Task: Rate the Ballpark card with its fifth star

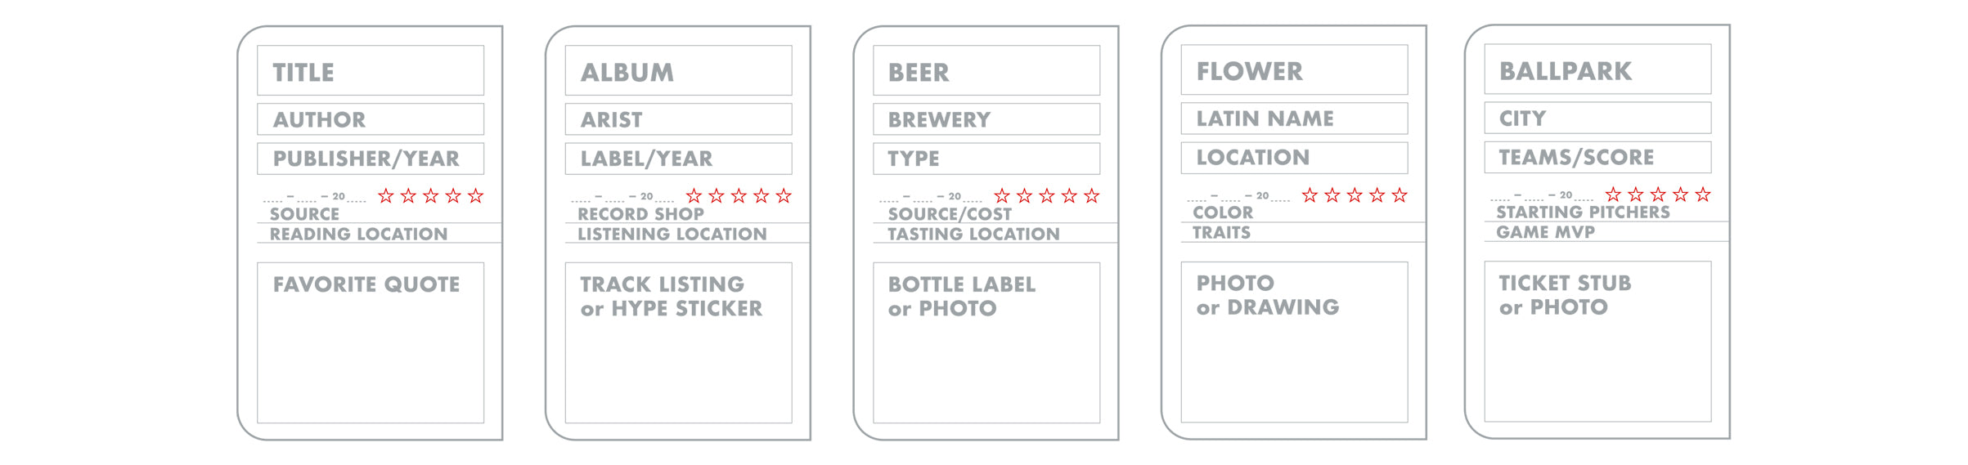Action: click(x=1702, y=194)
